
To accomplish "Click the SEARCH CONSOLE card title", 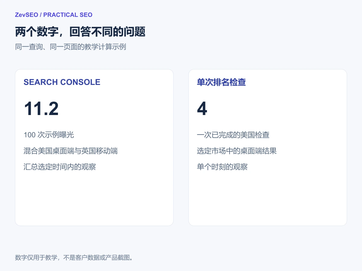I will [x=62, y=82].
